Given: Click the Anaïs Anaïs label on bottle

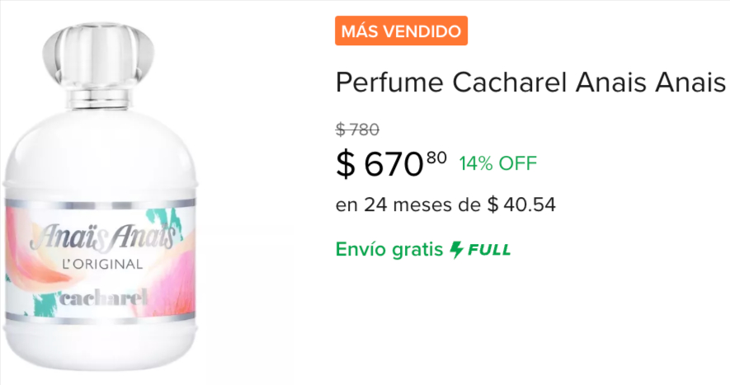Looking at the screenshot, I should click(103, 236).
